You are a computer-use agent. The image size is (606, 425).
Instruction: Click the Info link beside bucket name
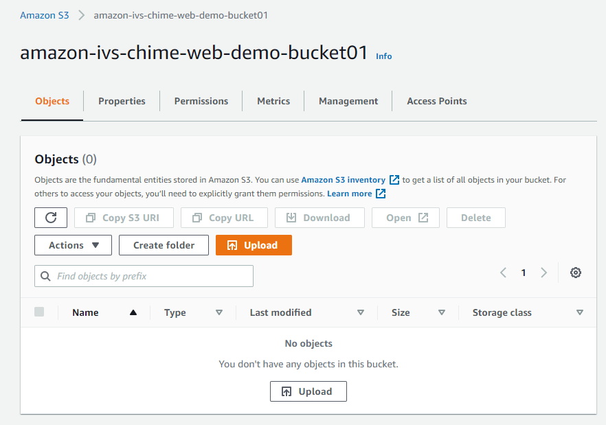[384, 56]
